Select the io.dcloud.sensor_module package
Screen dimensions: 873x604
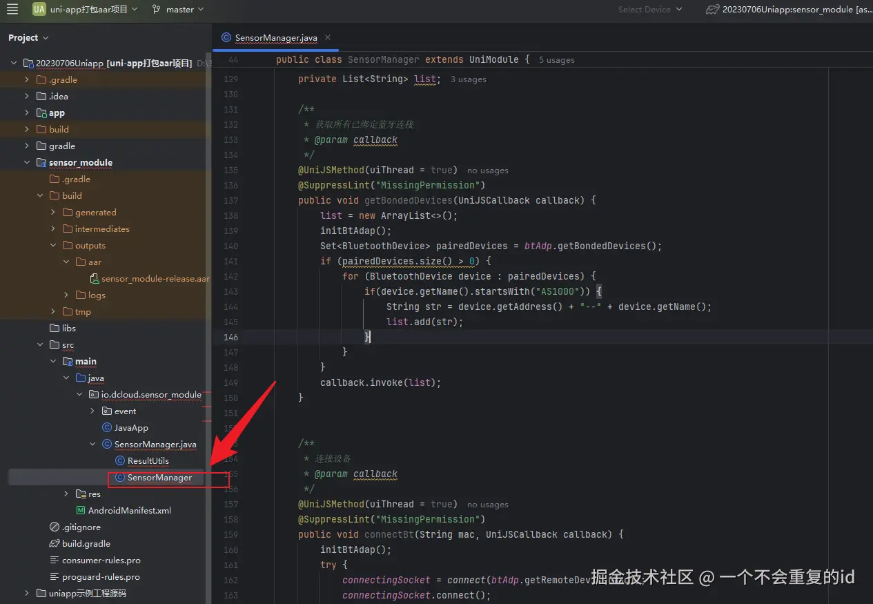(x=151, y=394)
